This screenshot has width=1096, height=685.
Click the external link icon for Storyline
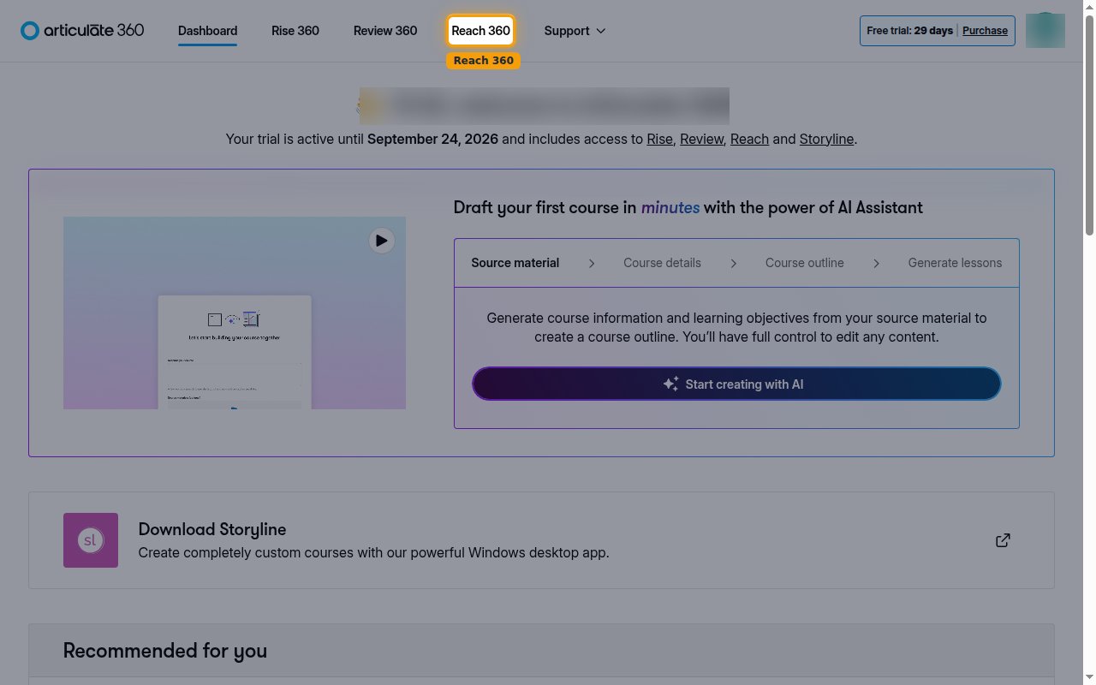click(x=1003, y=540)
